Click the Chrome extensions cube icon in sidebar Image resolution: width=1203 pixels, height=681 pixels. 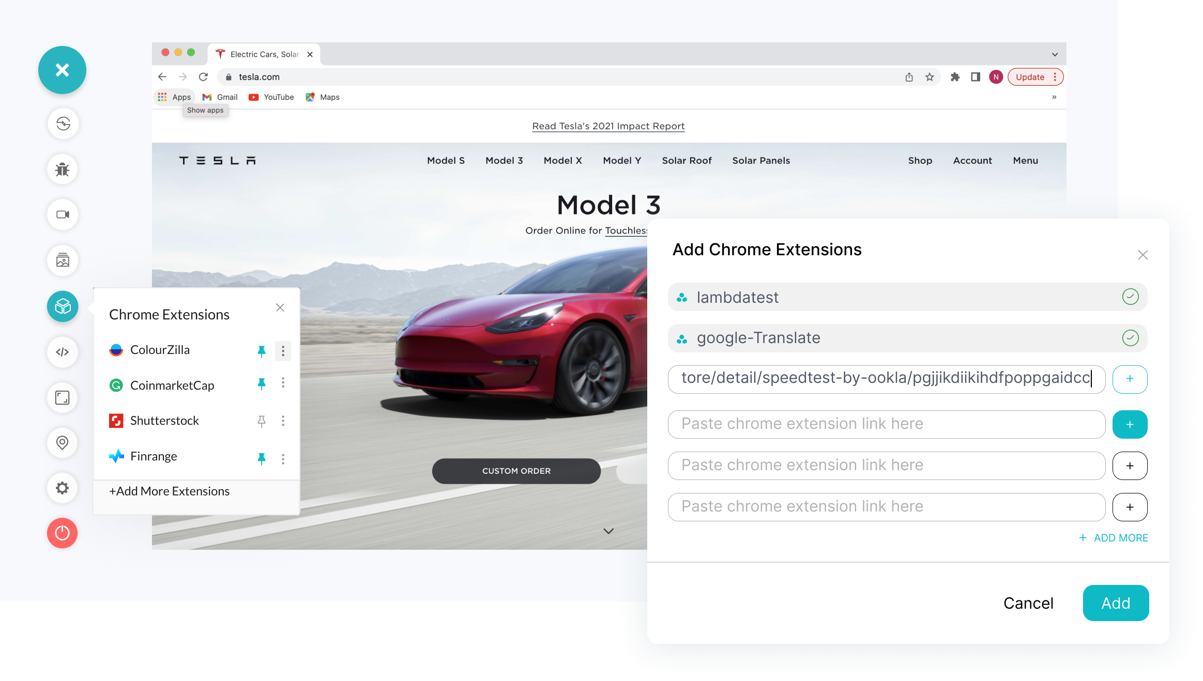pyautogui.click(x=63, y=306)
